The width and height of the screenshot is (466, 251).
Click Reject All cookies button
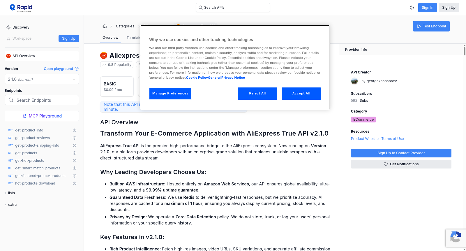pos(257,94)
